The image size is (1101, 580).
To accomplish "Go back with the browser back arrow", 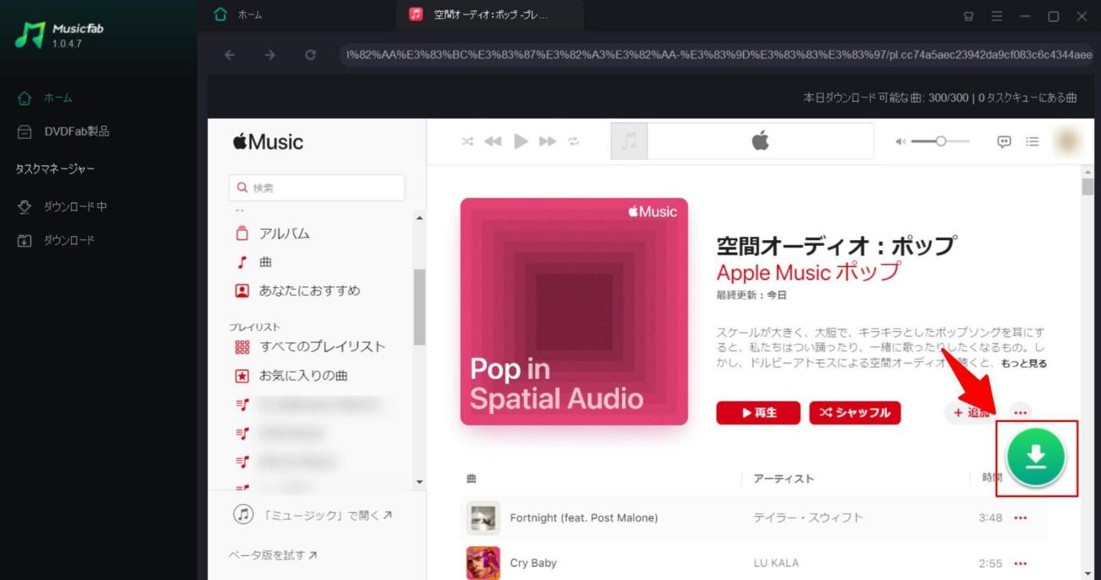I will click(x=230, y=55).
